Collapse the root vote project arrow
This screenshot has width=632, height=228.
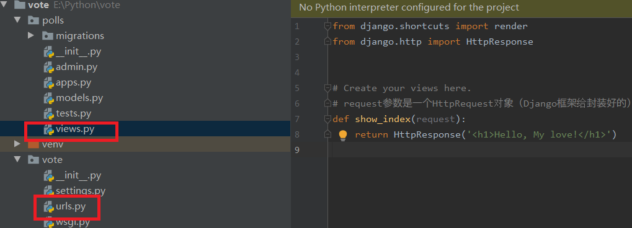click(x=3, y=4)
